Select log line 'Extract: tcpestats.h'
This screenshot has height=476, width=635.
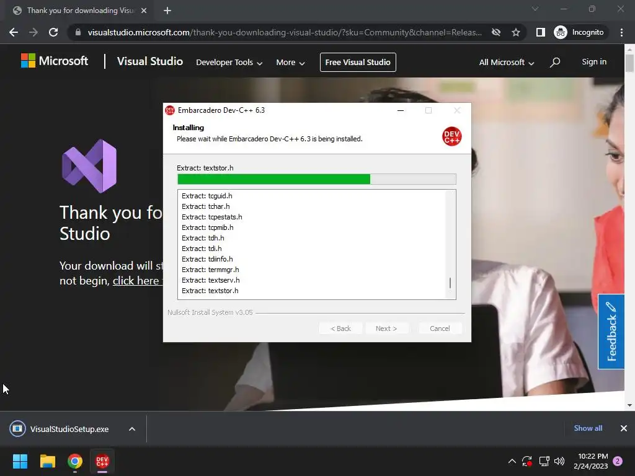(212, 217)
